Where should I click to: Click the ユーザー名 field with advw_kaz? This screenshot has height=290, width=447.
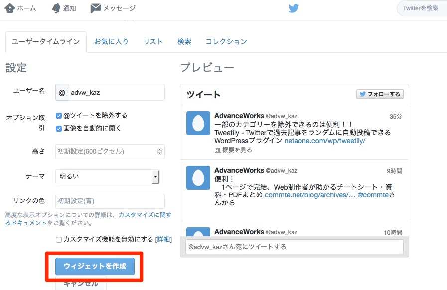coord(110,92)
